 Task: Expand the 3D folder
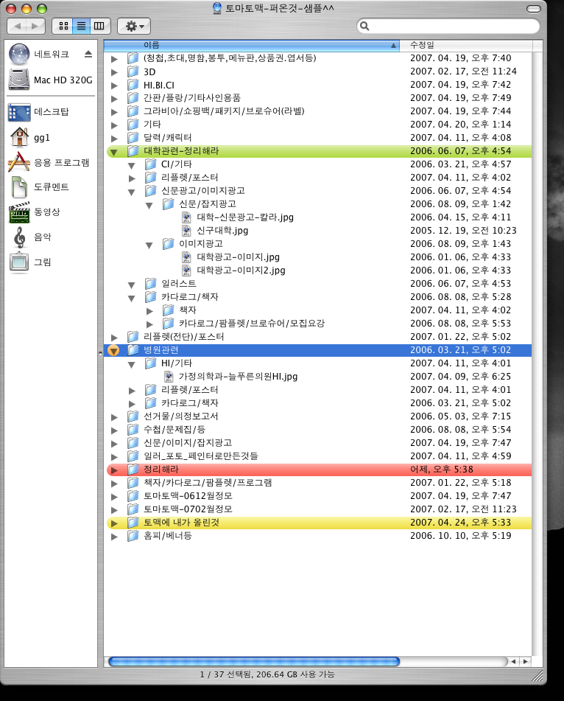pyautogui.click(x=113, y=72)
